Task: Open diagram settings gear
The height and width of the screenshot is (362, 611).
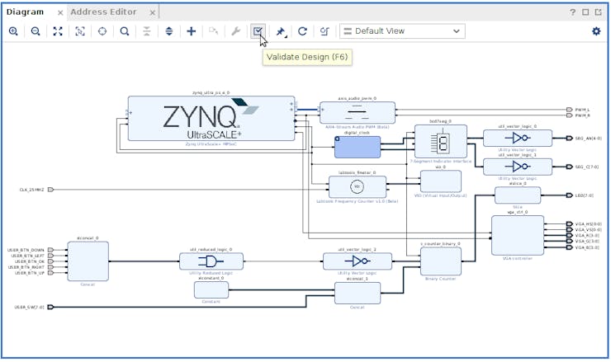Action: pos(596,31)
